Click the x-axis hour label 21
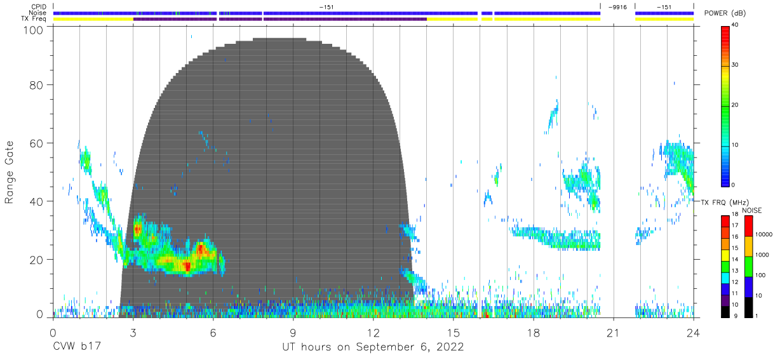Screen dimensions: 780x360 point(614,333)
